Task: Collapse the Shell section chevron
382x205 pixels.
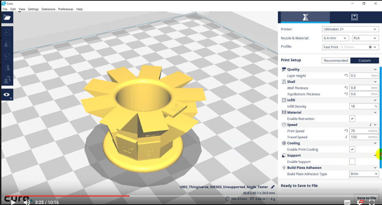Action: click(375, 82)
